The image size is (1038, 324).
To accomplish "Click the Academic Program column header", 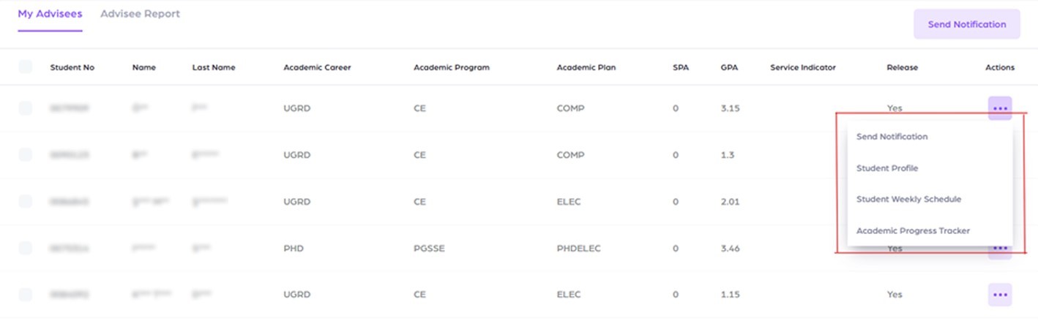I will [x=451, y=67].
